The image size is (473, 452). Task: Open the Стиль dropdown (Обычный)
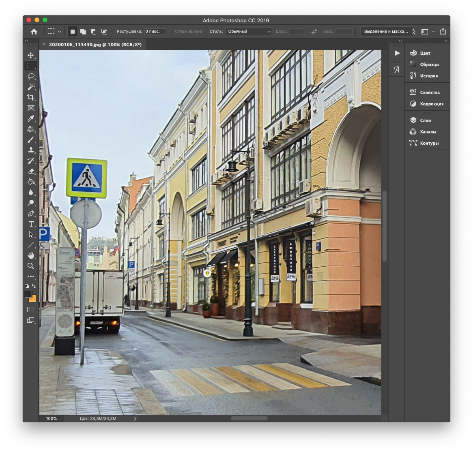pyautogui.click(x=249, y=32)
